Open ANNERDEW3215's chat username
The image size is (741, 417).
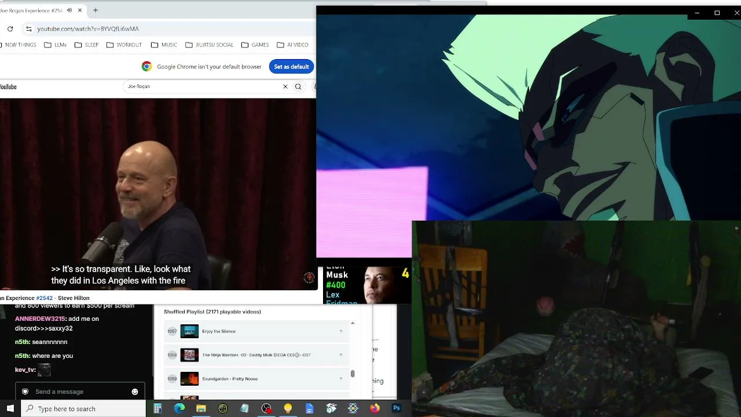40,319
